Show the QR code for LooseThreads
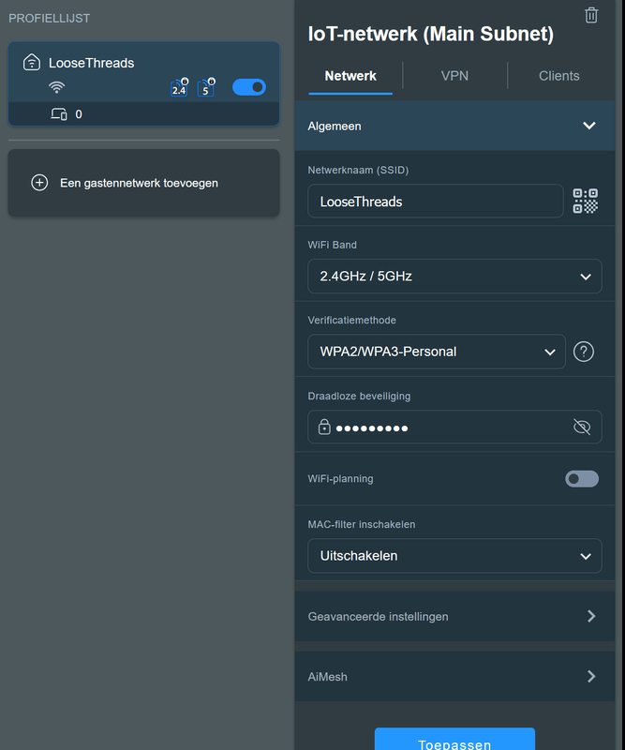Image resolution: width=625 pixels, height=750 pixels. pyautogui.click(x=585, y=201)
